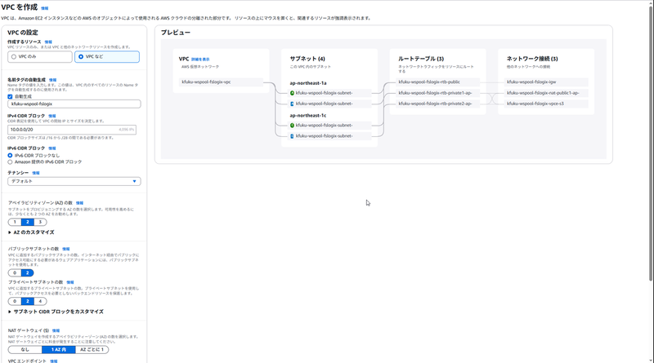Click 'kfuku-wspool-fslogix-vpce-s3' connection
The image size is (654, 363).
point(546,104)
